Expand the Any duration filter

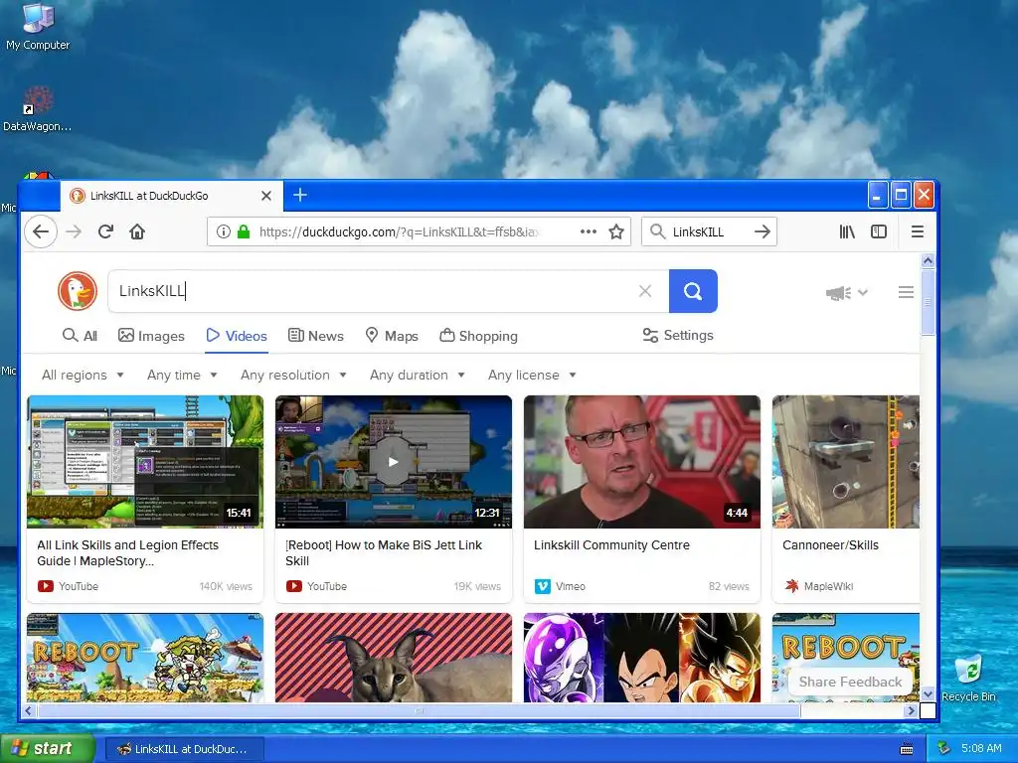418,375
